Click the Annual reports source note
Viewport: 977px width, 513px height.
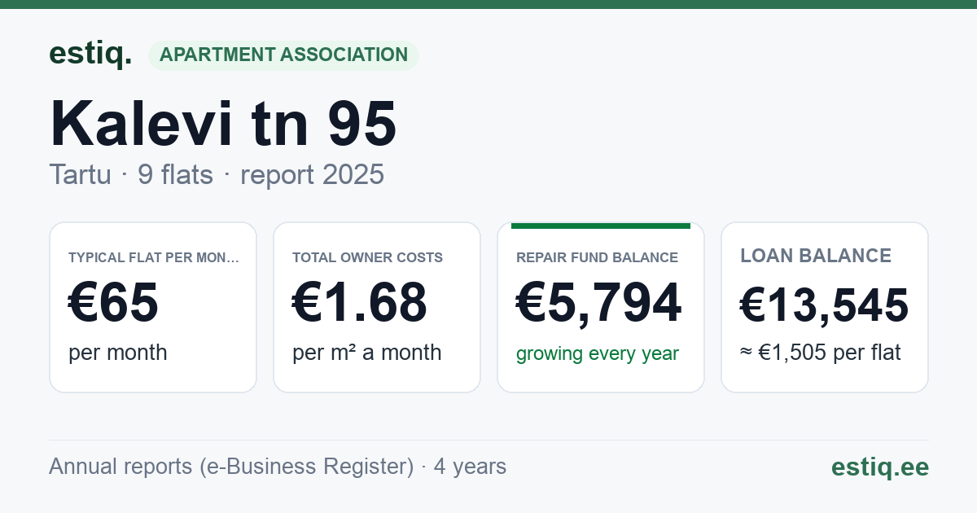278,467
